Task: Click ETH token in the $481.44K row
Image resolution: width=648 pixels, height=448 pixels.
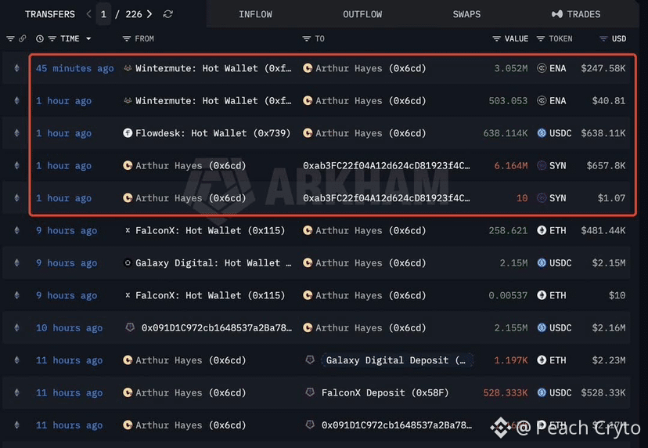Action: pos(552,230)
